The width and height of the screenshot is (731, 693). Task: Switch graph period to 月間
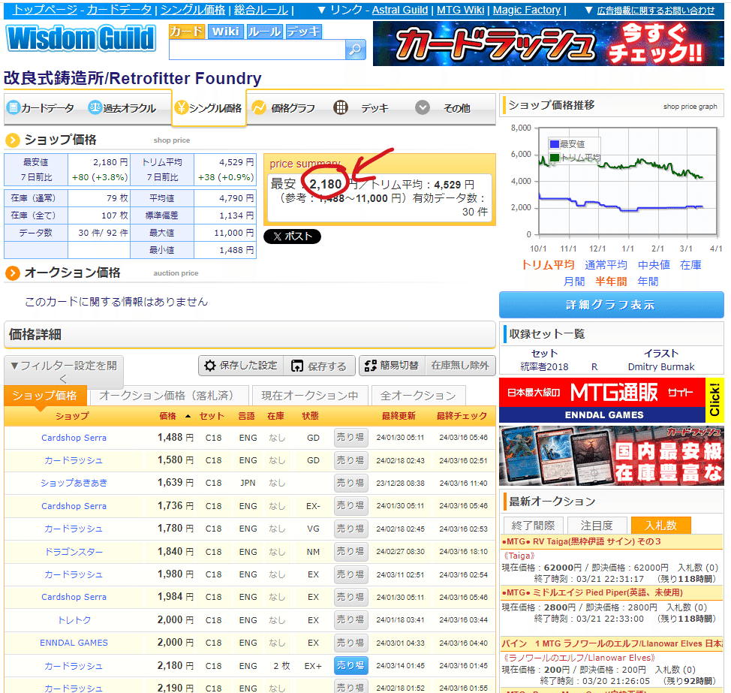pyautogui.click(x=574, y=282)
